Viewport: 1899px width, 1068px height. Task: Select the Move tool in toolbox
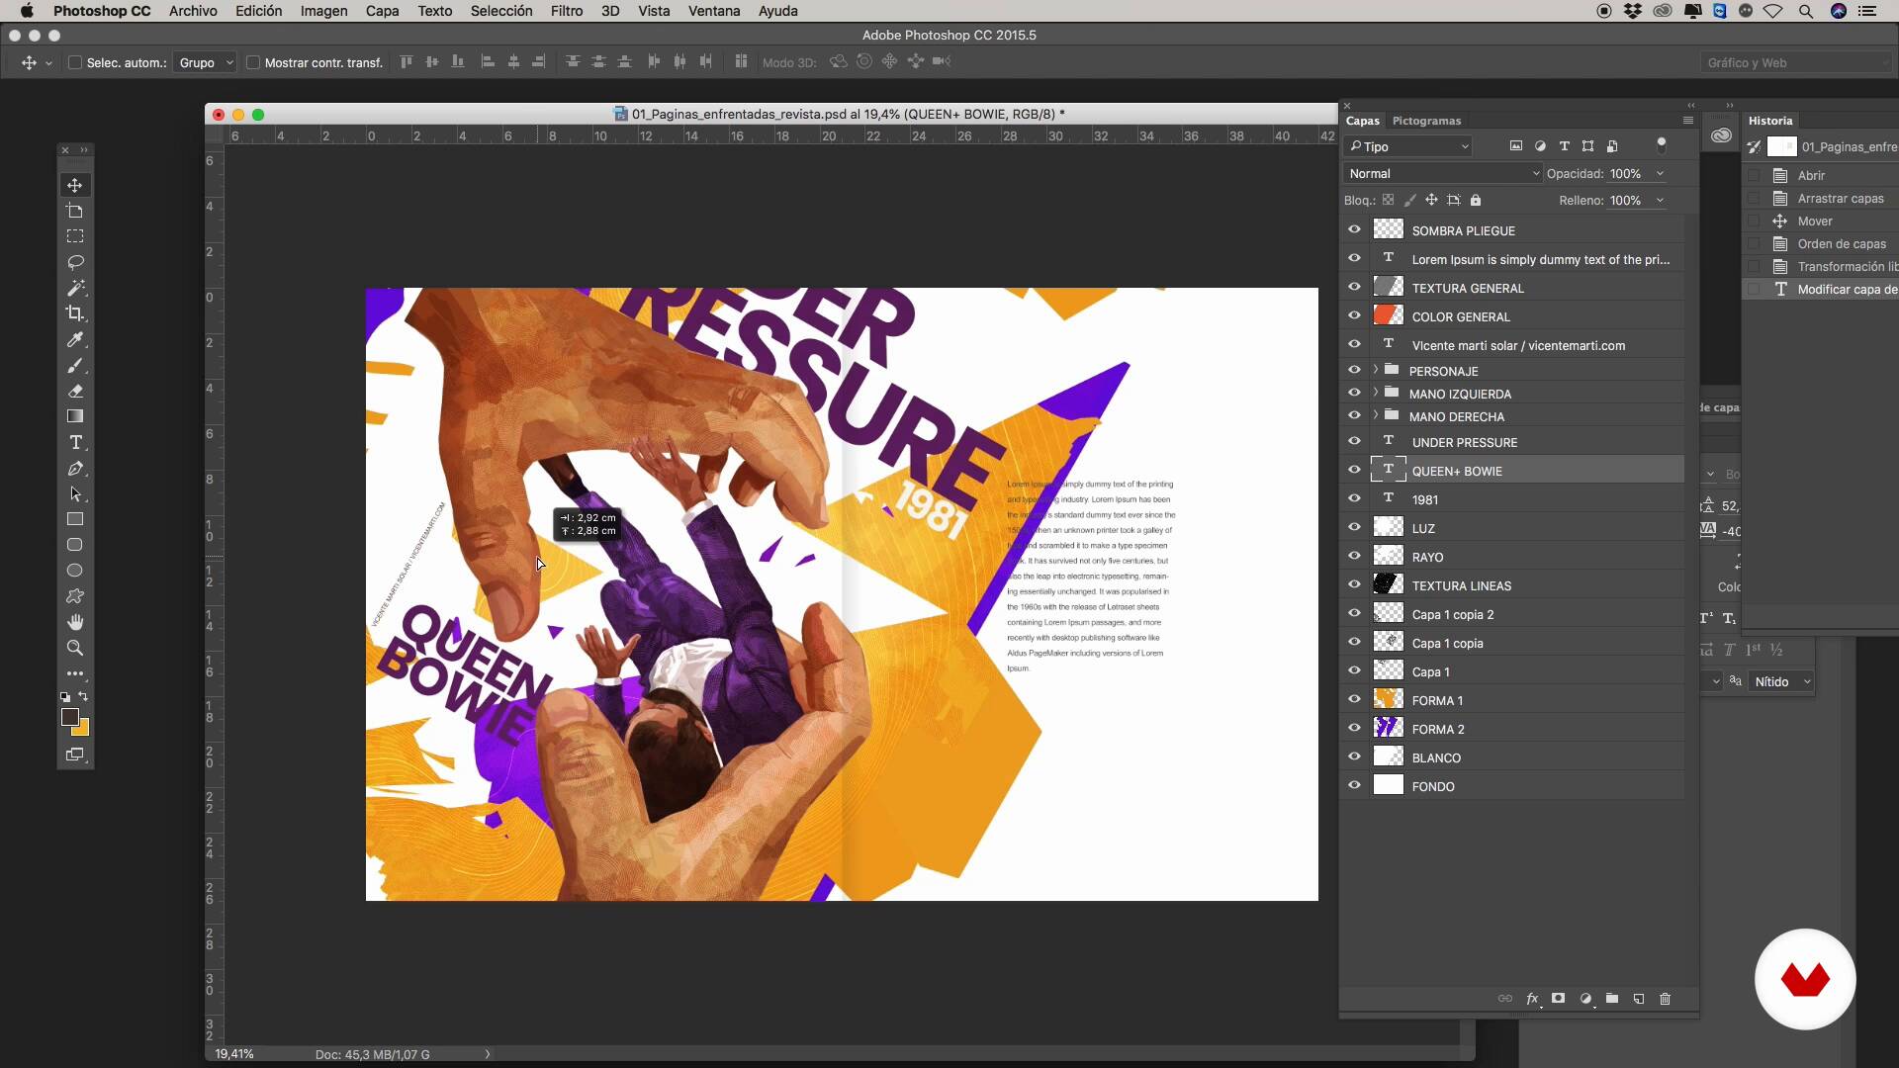[x=75, y=185]
